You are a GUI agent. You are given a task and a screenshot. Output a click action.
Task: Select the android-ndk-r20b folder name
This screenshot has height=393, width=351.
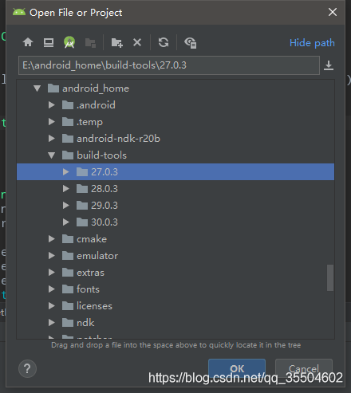(118, 139)
